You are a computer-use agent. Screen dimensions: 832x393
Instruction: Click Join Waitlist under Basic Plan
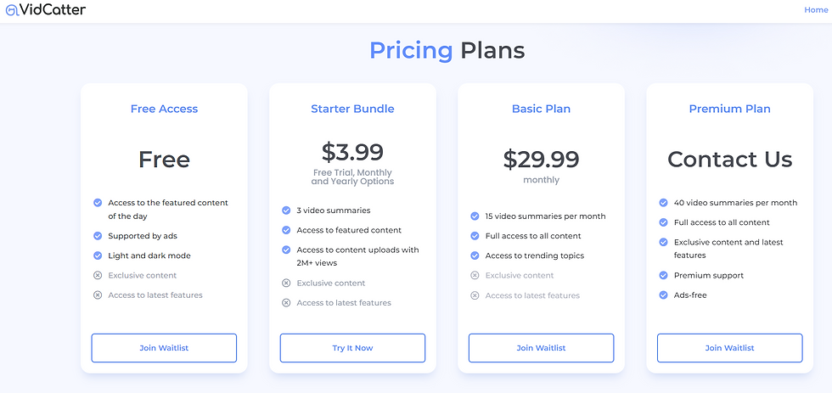(x=542, y=348)
